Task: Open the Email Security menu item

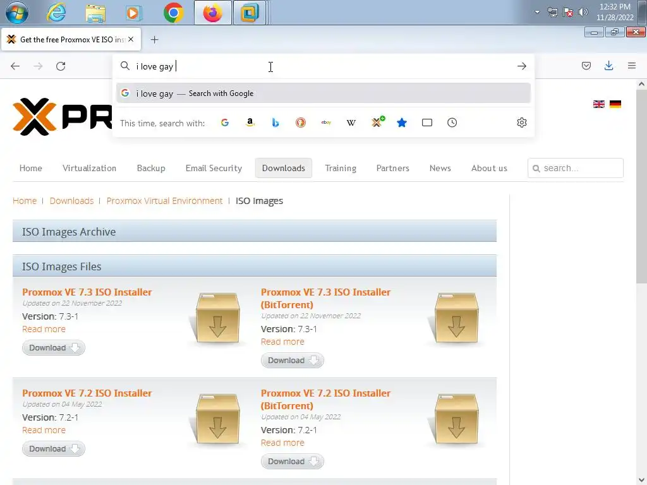Action: click(x=214, y=168)
